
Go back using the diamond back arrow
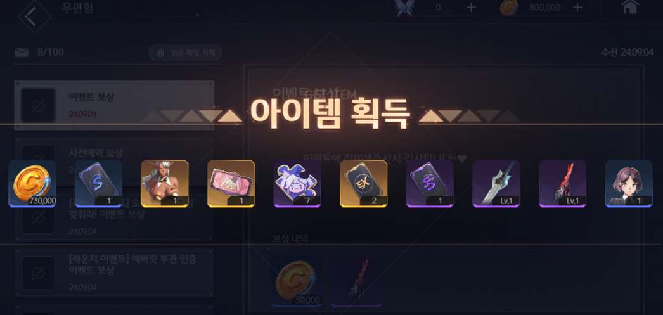click(35, 17)
